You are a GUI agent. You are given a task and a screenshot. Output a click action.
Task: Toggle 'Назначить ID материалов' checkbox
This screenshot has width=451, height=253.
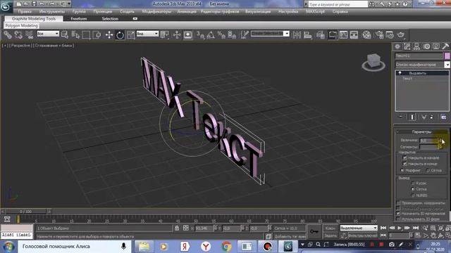(398, 214)
